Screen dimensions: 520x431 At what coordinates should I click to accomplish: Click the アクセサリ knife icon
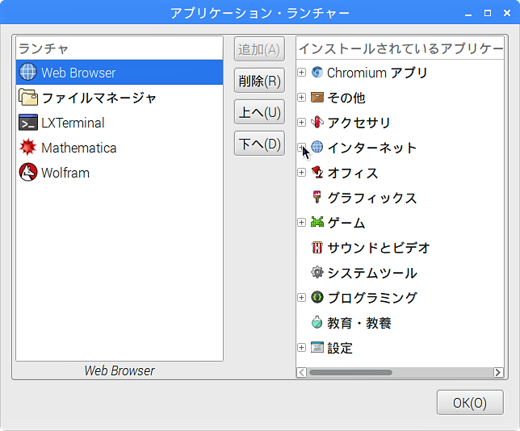(x=317, y=122)
